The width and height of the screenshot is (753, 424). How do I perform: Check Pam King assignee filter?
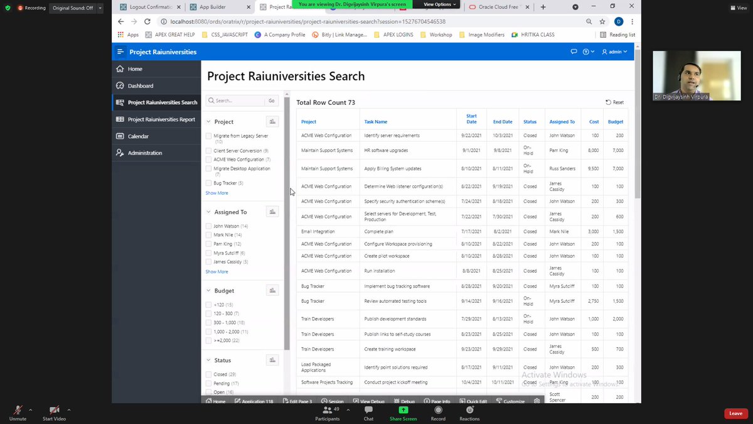208,244
